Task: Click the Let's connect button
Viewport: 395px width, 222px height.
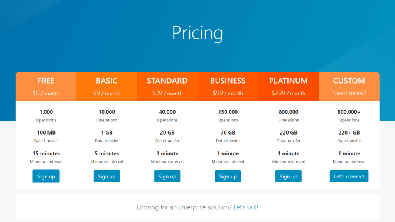Action: click(349, 177)
